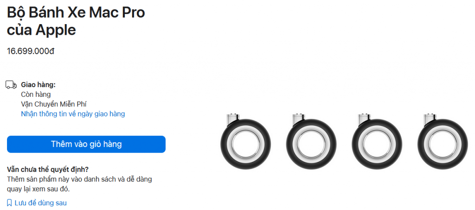Click the Bộ Bánh Xe Mac Pro title

tap(76, 21)
